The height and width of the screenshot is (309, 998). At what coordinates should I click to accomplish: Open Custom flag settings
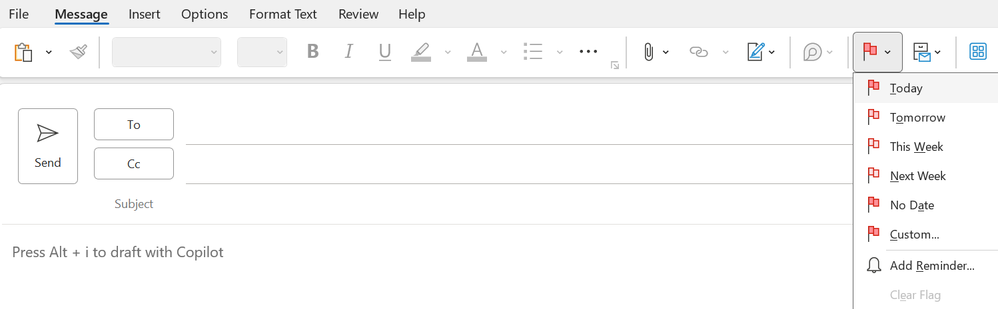click(925, 235)
